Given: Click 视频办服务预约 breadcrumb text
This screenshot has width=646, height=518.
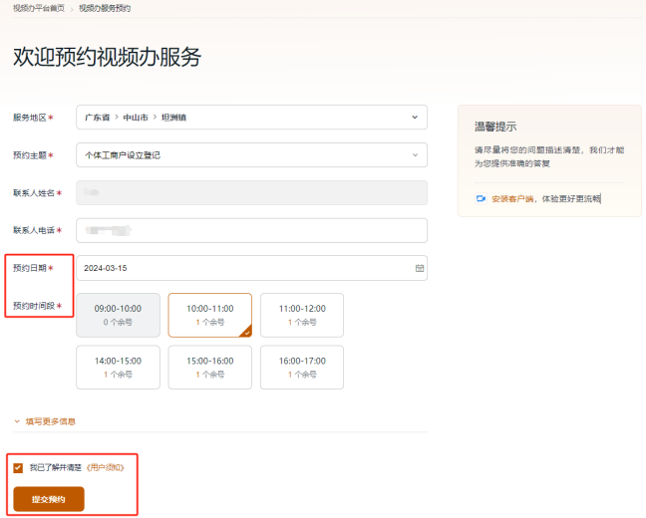Looking at the screenshot, I should pos(105,8).
